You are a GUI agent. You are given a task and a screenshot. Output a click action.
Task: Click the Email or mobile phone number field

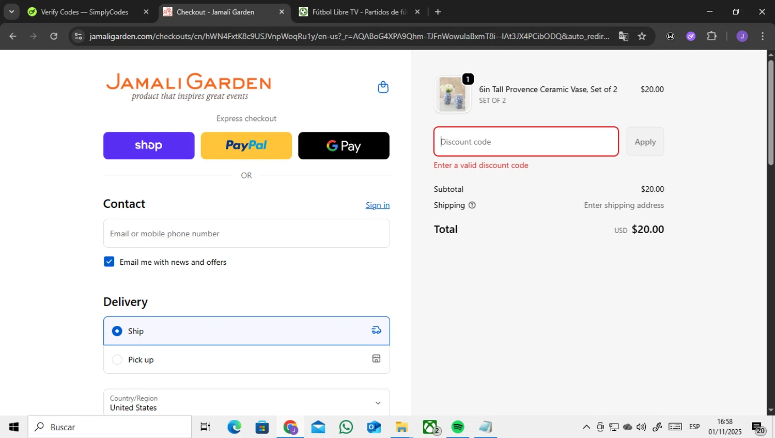click(246, 233)
